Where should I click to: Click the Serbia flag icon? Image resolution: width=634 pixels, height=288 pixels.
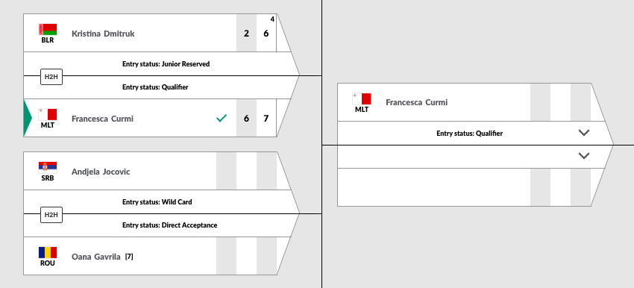[48, 167]
